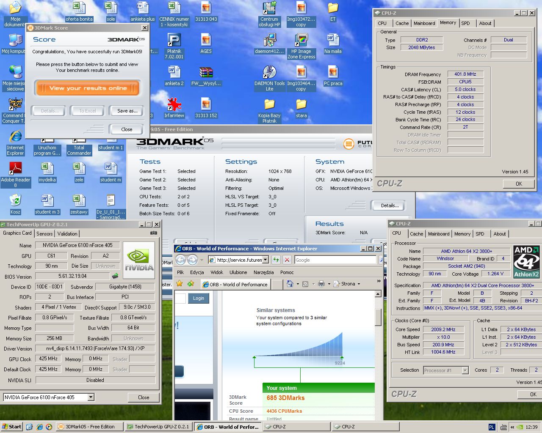Image resolution: width=542 pixels, height=433 pixels.
Task: Click the IE stop loading button
Action: [x=287, y=260]
